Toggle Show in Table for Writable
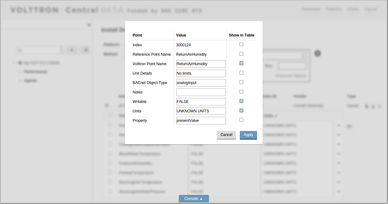Screen dimensions: 388x204 pos(241,101)
